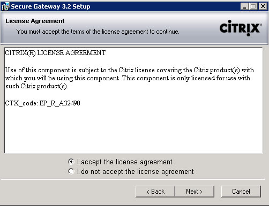Click the 'CITRIX(R) LICENSE AGREEMENT' heading text
This screenshot has height=206, width=269.
[x=55, y=53]
